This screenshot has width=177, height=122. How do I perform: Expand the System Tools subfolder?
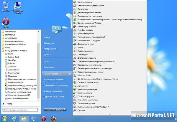pyautogui.click(x=12, y=57)
